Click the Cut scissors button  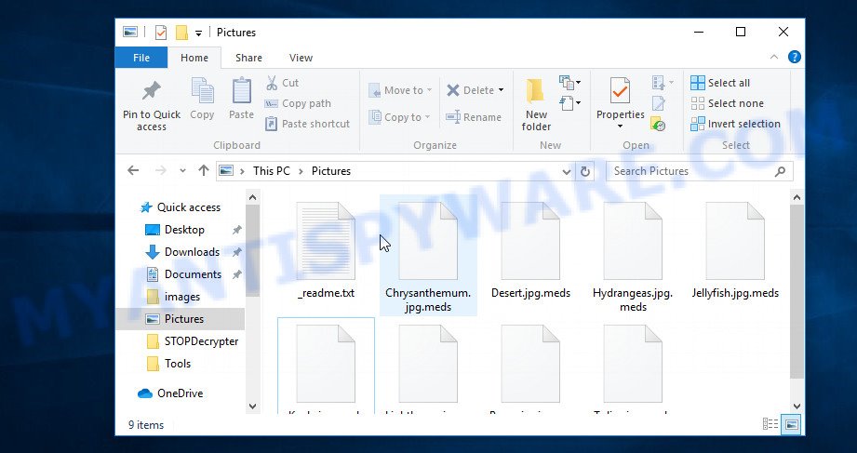(x=282, y=83)
